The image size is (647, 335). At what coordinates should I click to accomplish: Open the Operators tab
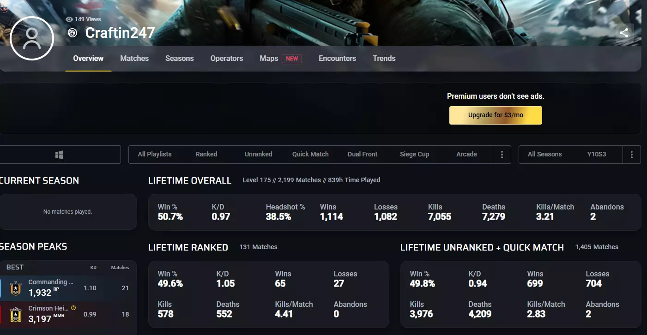pos(227,58)
